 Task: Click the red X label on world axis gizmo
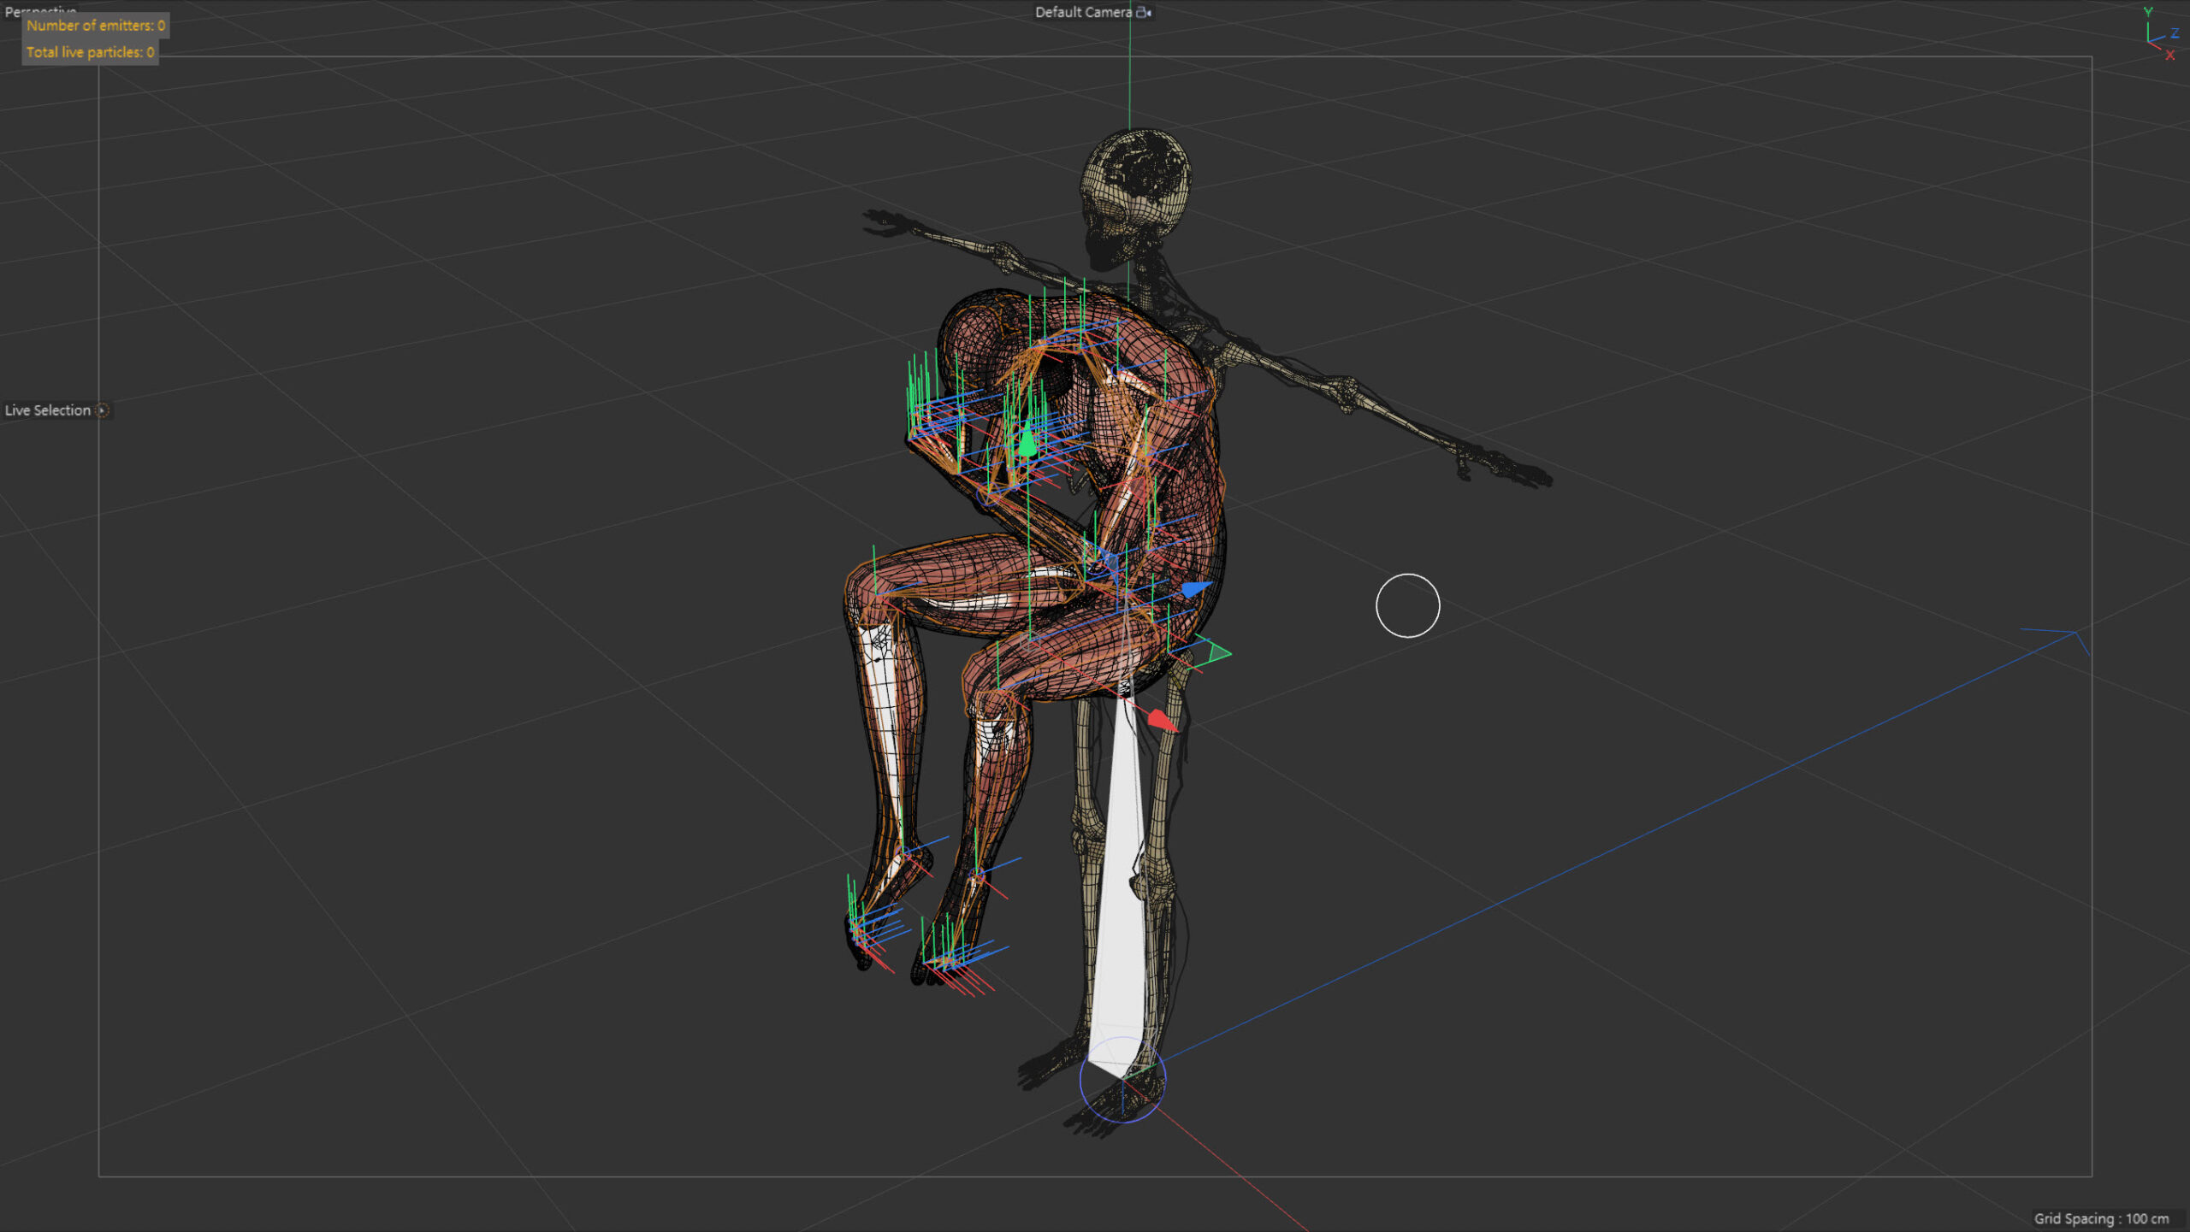point(2170,56)
